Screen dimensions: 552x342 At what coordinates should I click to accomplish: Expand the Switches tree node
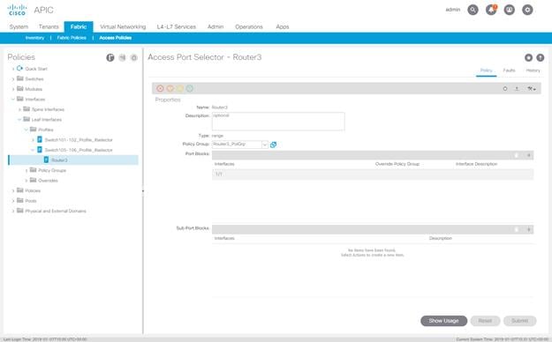[x=13, y=79]
